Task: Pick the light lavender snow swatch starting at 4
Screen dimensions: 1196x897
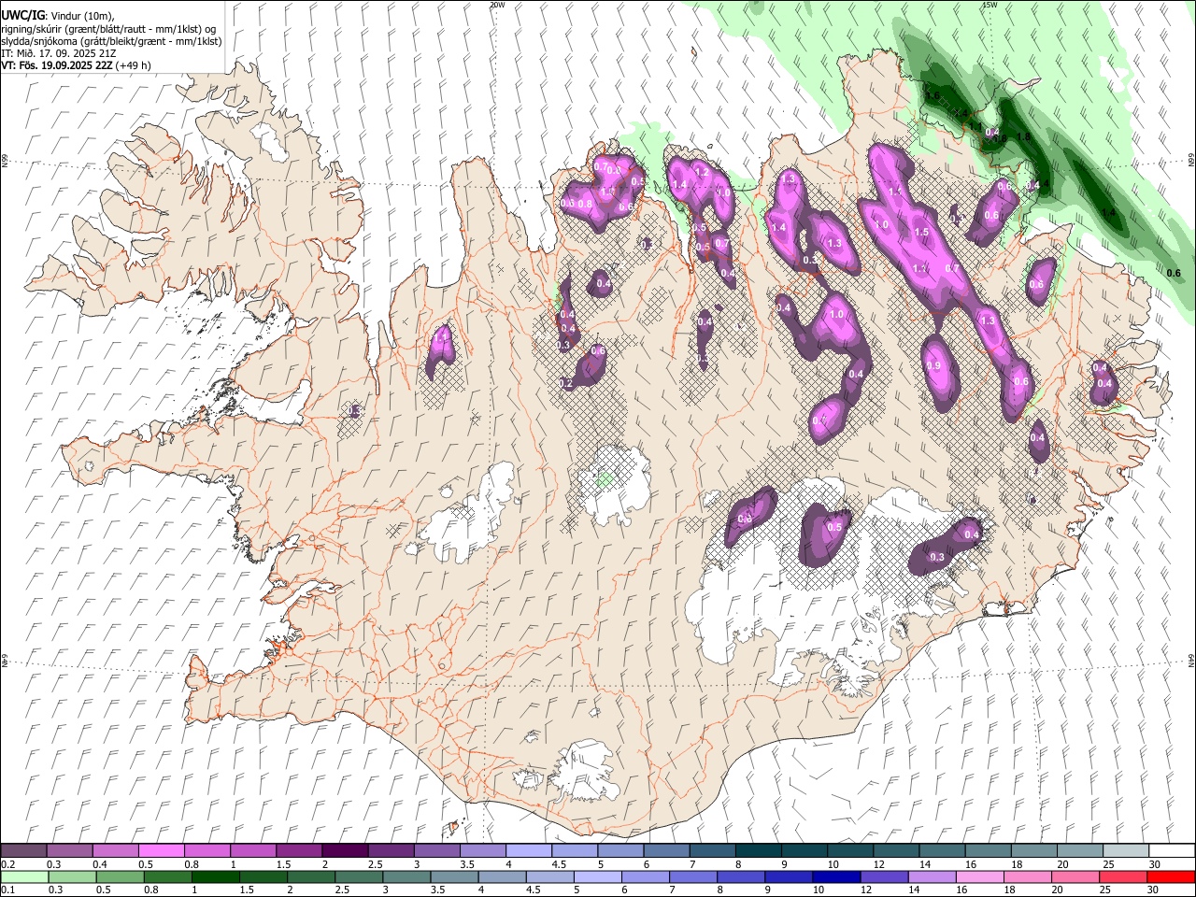Action: coord(528,851)
